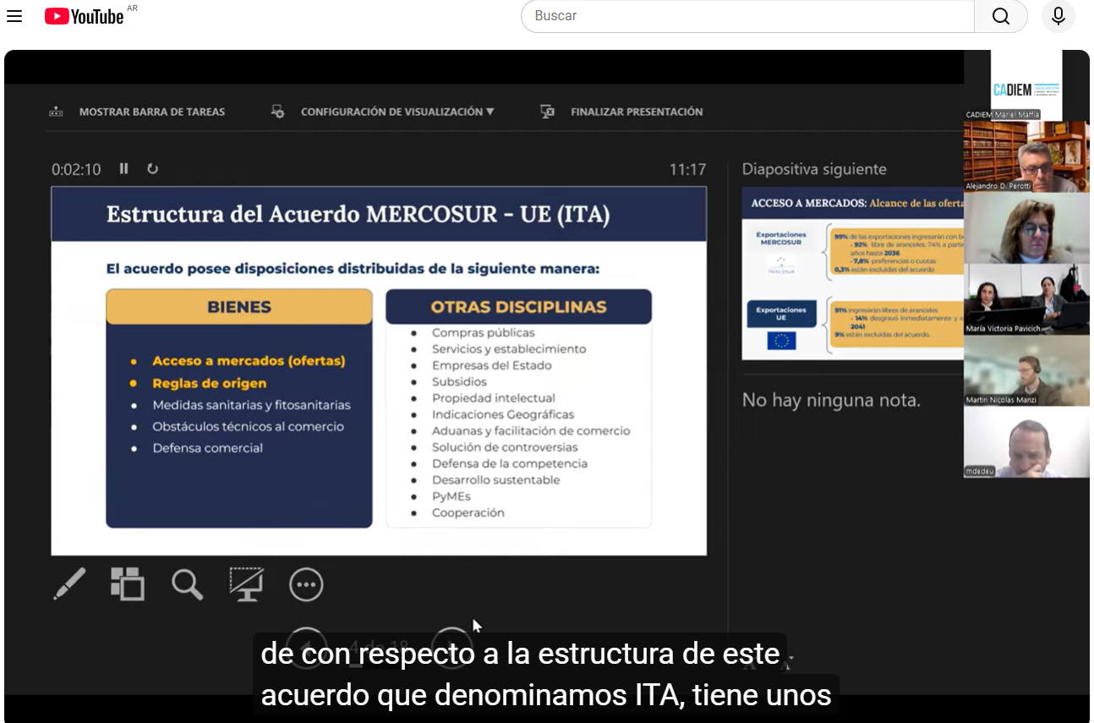
Task: Click 'Acceso a mercados (ofertas)' bullet
Action: [249, 361]
